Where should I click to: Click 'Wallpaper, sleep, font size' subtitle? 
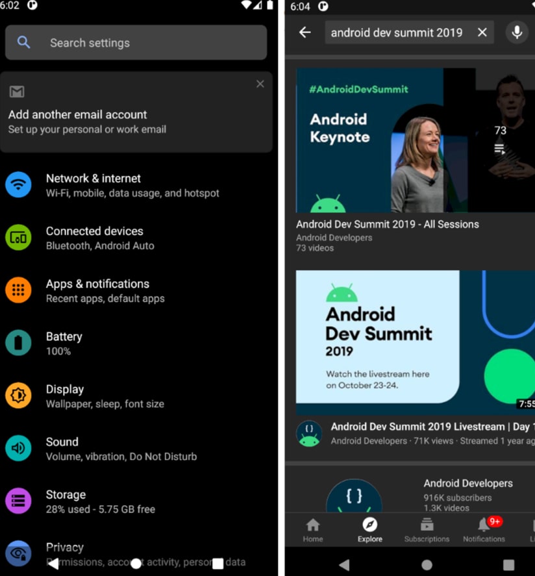(105, 404)
